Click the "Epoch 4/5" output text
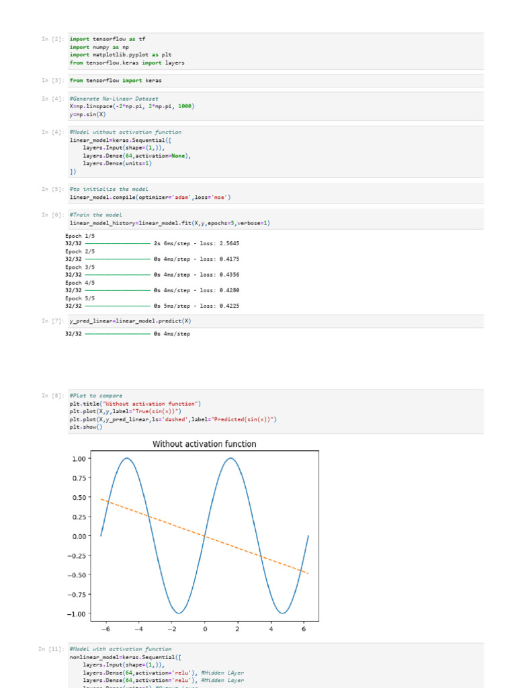 pyautogui.click(x=79, y=283)
